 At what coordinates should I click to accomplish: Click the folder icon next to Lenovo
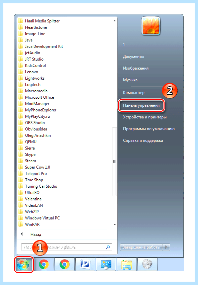point(20,72)
